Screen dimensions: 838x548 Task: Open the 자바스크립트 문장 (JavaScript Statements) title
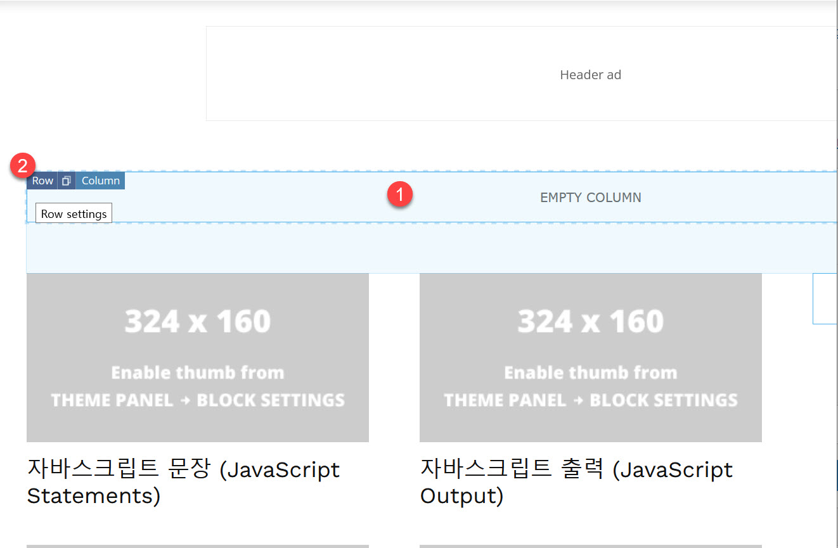[x=184, y=482]
